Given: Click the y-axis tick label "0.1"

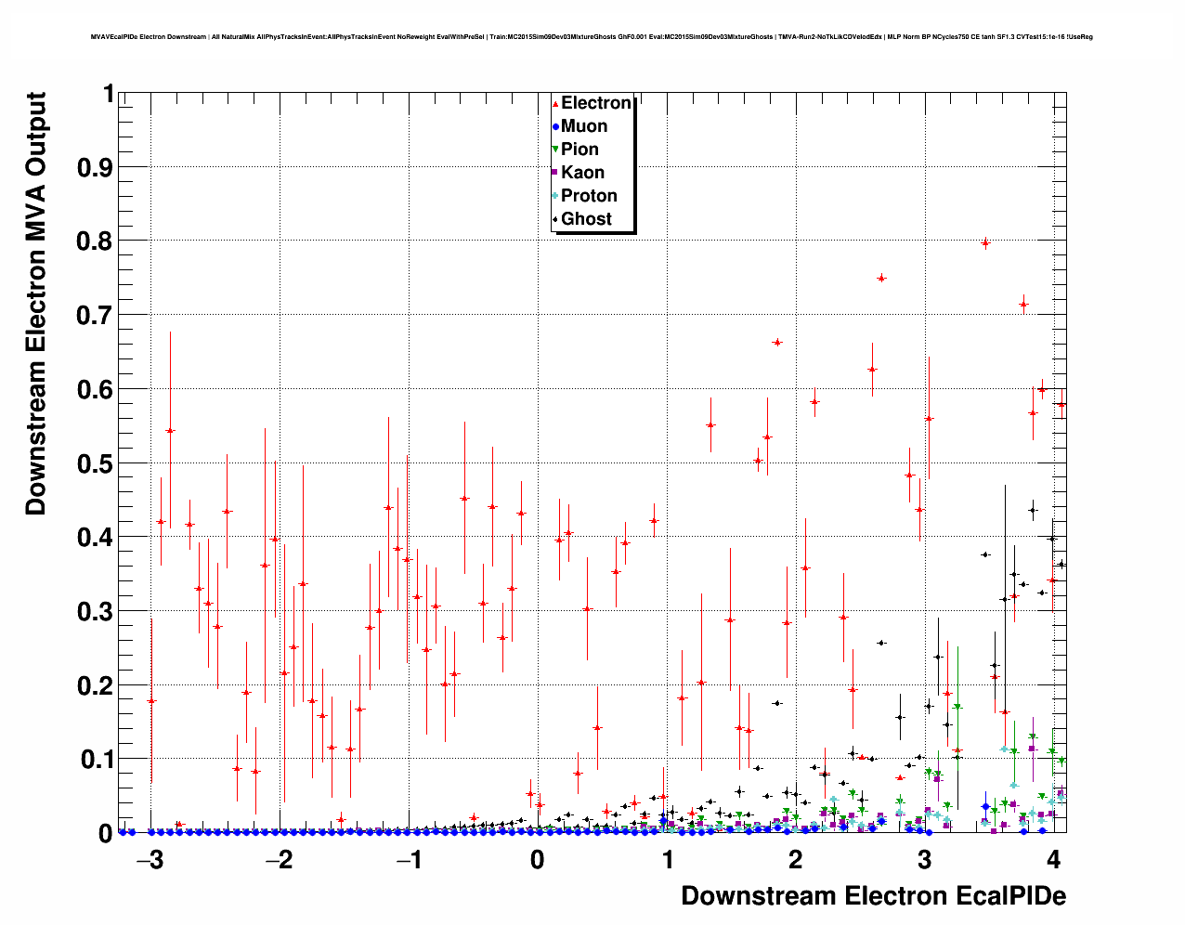Looking at the screenshot, I should (97, 760).
